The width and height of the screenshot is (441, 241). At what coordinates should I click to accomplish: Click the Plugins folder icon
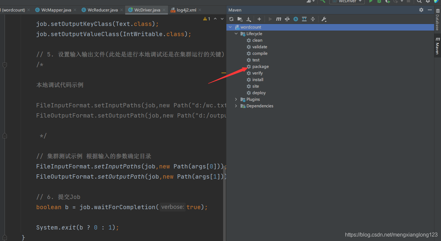tap(243, 99)
